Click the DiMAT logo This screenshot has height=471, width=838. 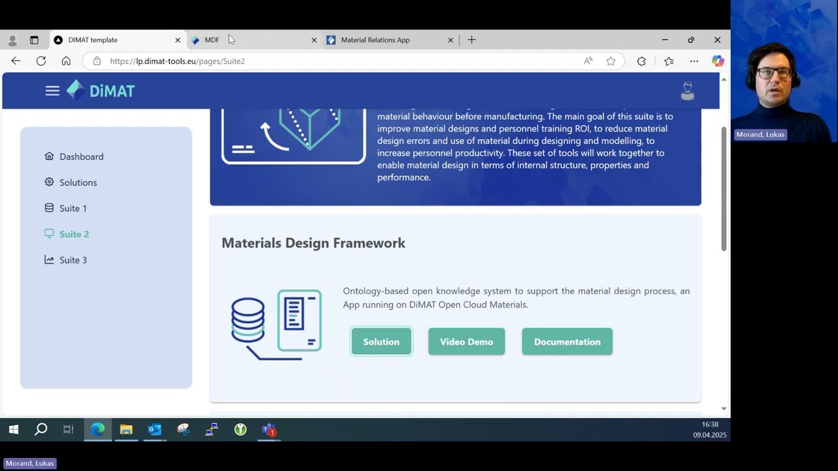[101, 90]
